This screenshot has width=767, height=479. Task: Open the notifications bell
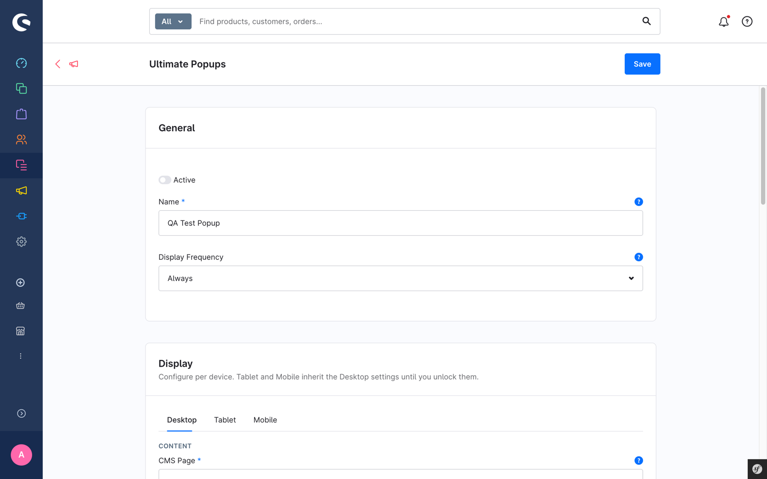pyautogui.click(x=723, y=22)
